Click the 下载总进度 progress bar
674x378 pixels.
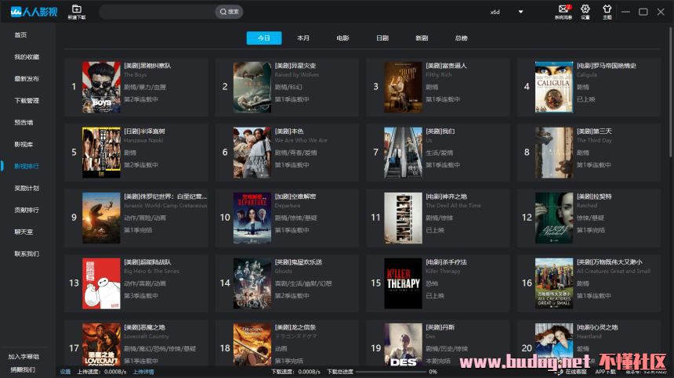[390, 372]
